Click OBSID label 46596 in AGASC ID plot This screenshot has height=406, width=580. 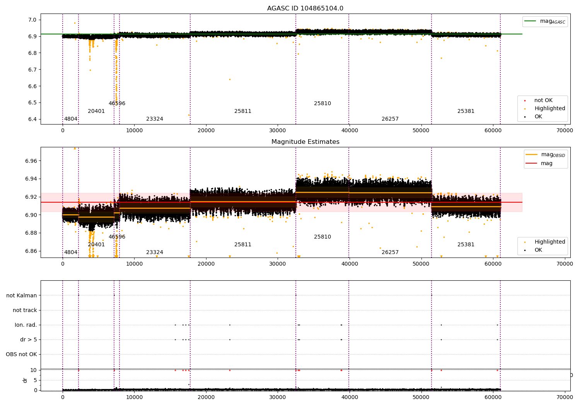coord(117,104)
